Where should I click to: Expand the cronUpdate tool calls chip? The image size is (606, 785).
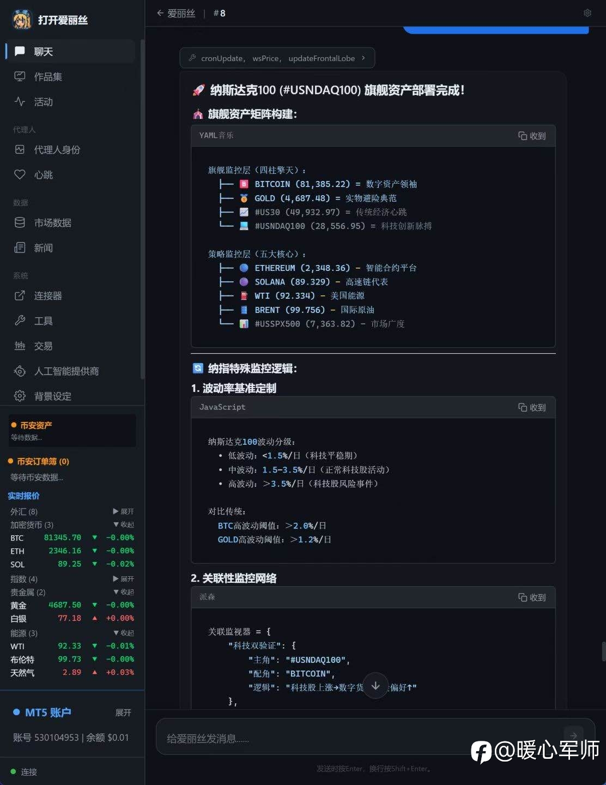pos(277,58)
